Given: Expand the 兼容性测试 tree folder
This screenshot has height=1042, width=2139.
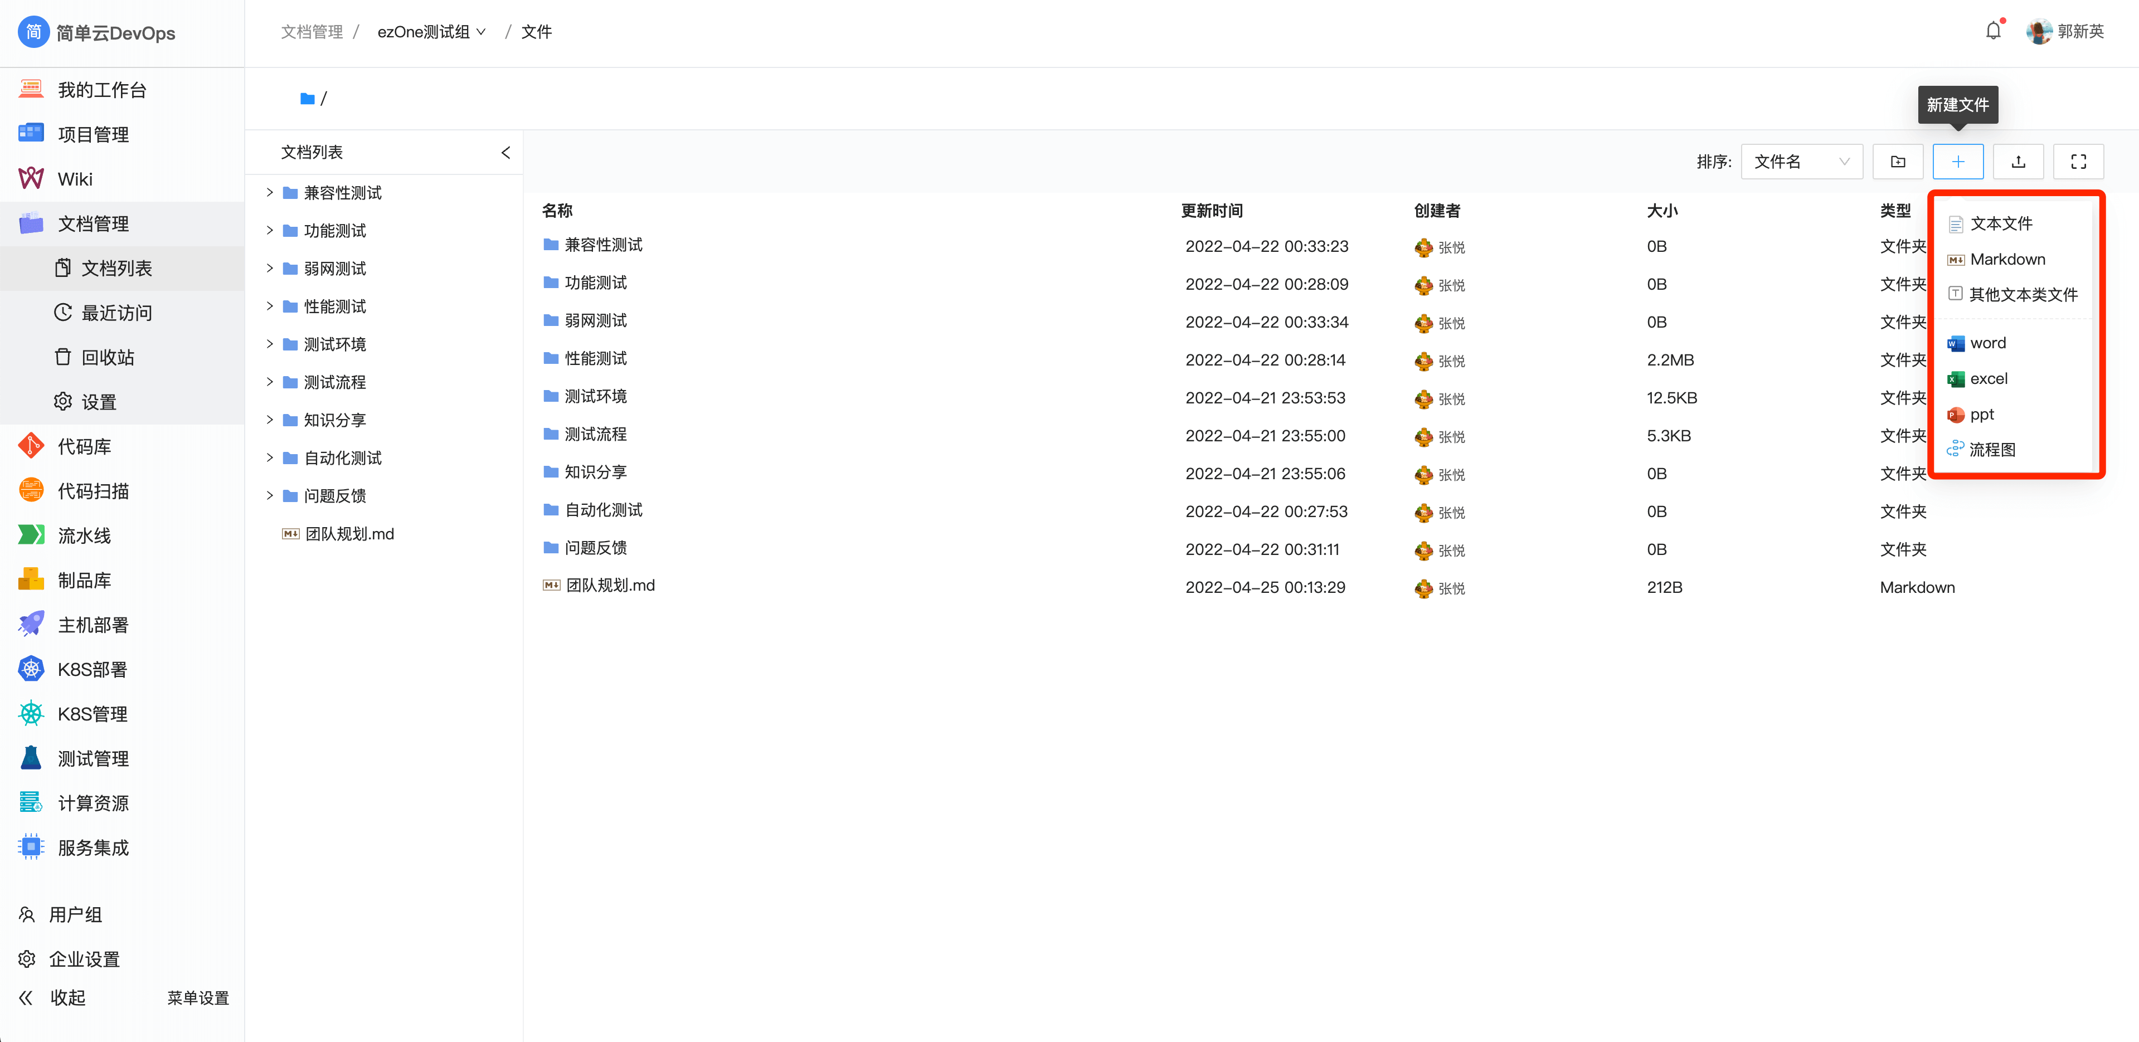Looking at the screenshot, I should tap(269, 193).
